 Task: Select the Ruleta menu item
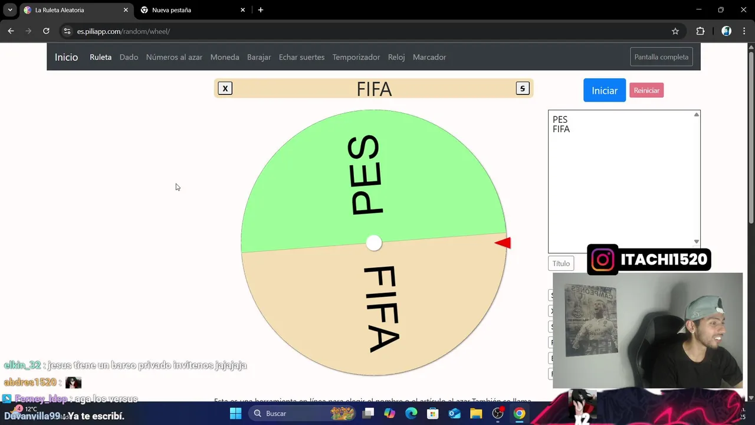pyautogui.click(x=100, y=57)
